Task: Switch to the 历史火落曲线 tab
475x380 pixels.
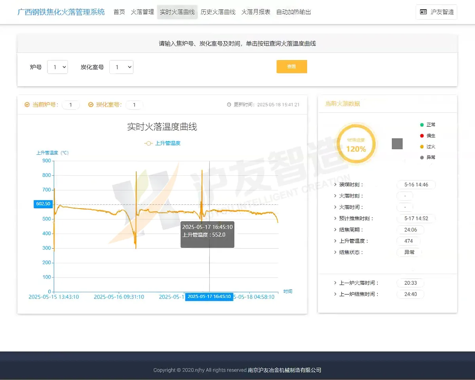Action: coord(217,12)
